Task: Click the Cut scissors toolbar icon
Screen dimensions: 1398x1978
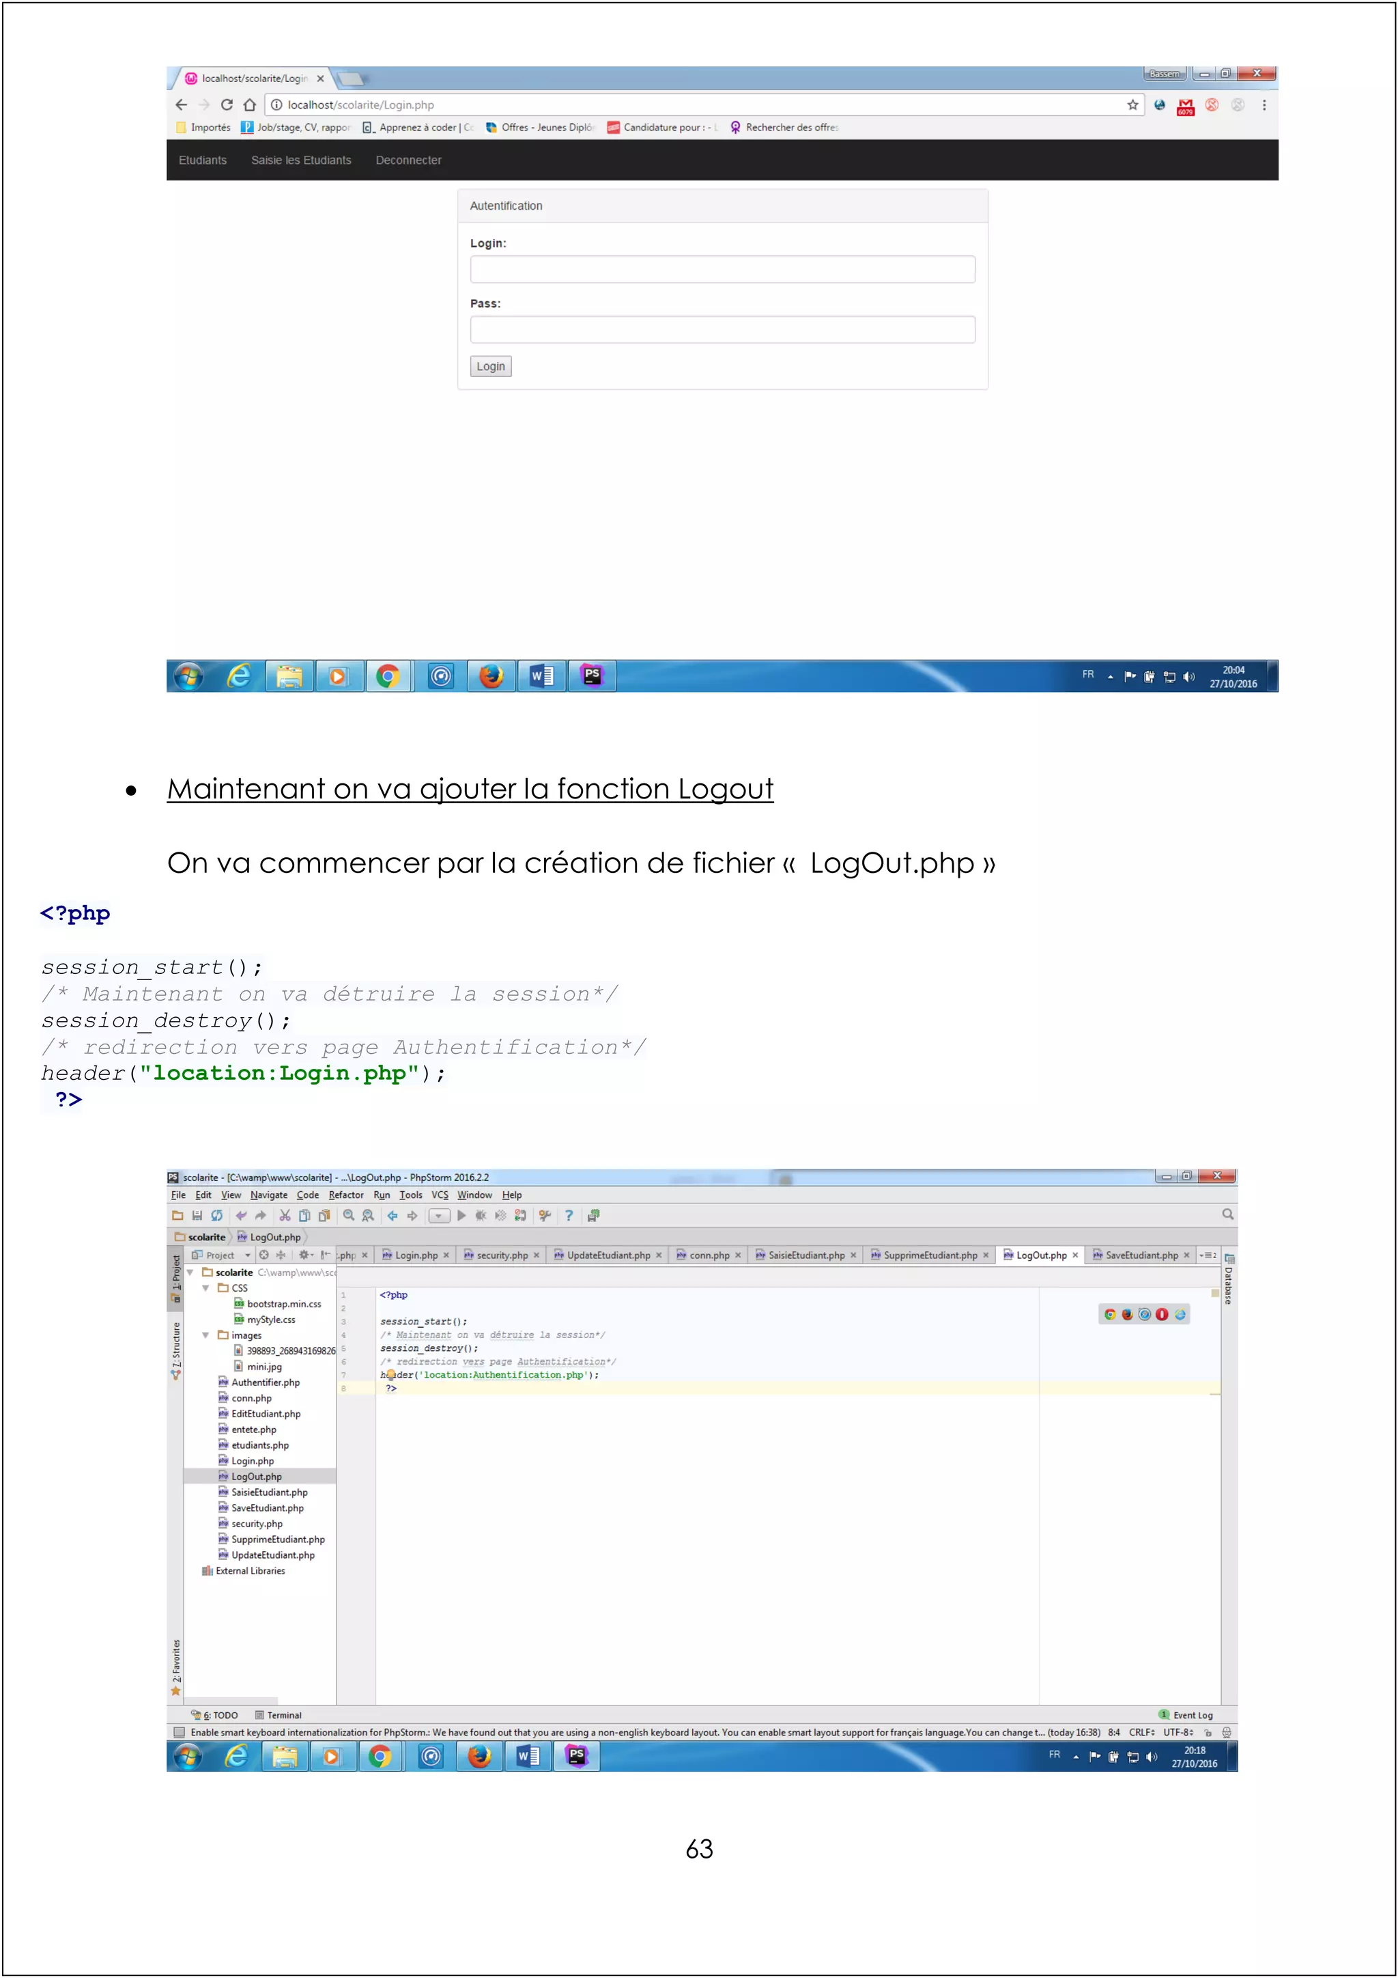Action: pyautogui.click(x=285, y=1216)
